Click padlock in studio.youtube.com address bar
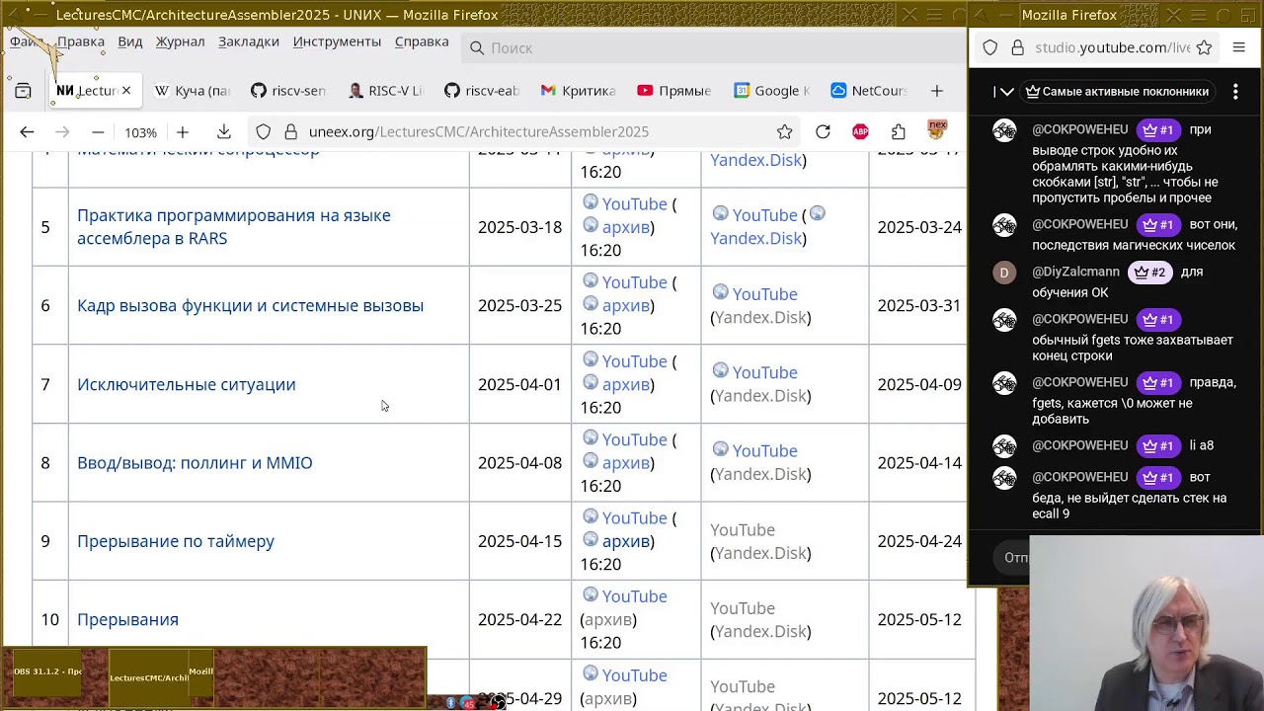Viewport: 1264px width, 711px height. point(1018,47)
